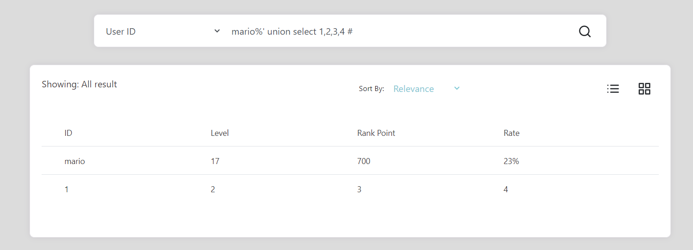Open the Relevance sort dropdown
693x250 pixels.
413,89
